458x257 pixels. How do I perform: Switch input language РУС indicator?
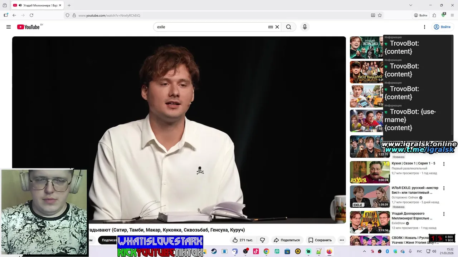(x=419, y=251)
